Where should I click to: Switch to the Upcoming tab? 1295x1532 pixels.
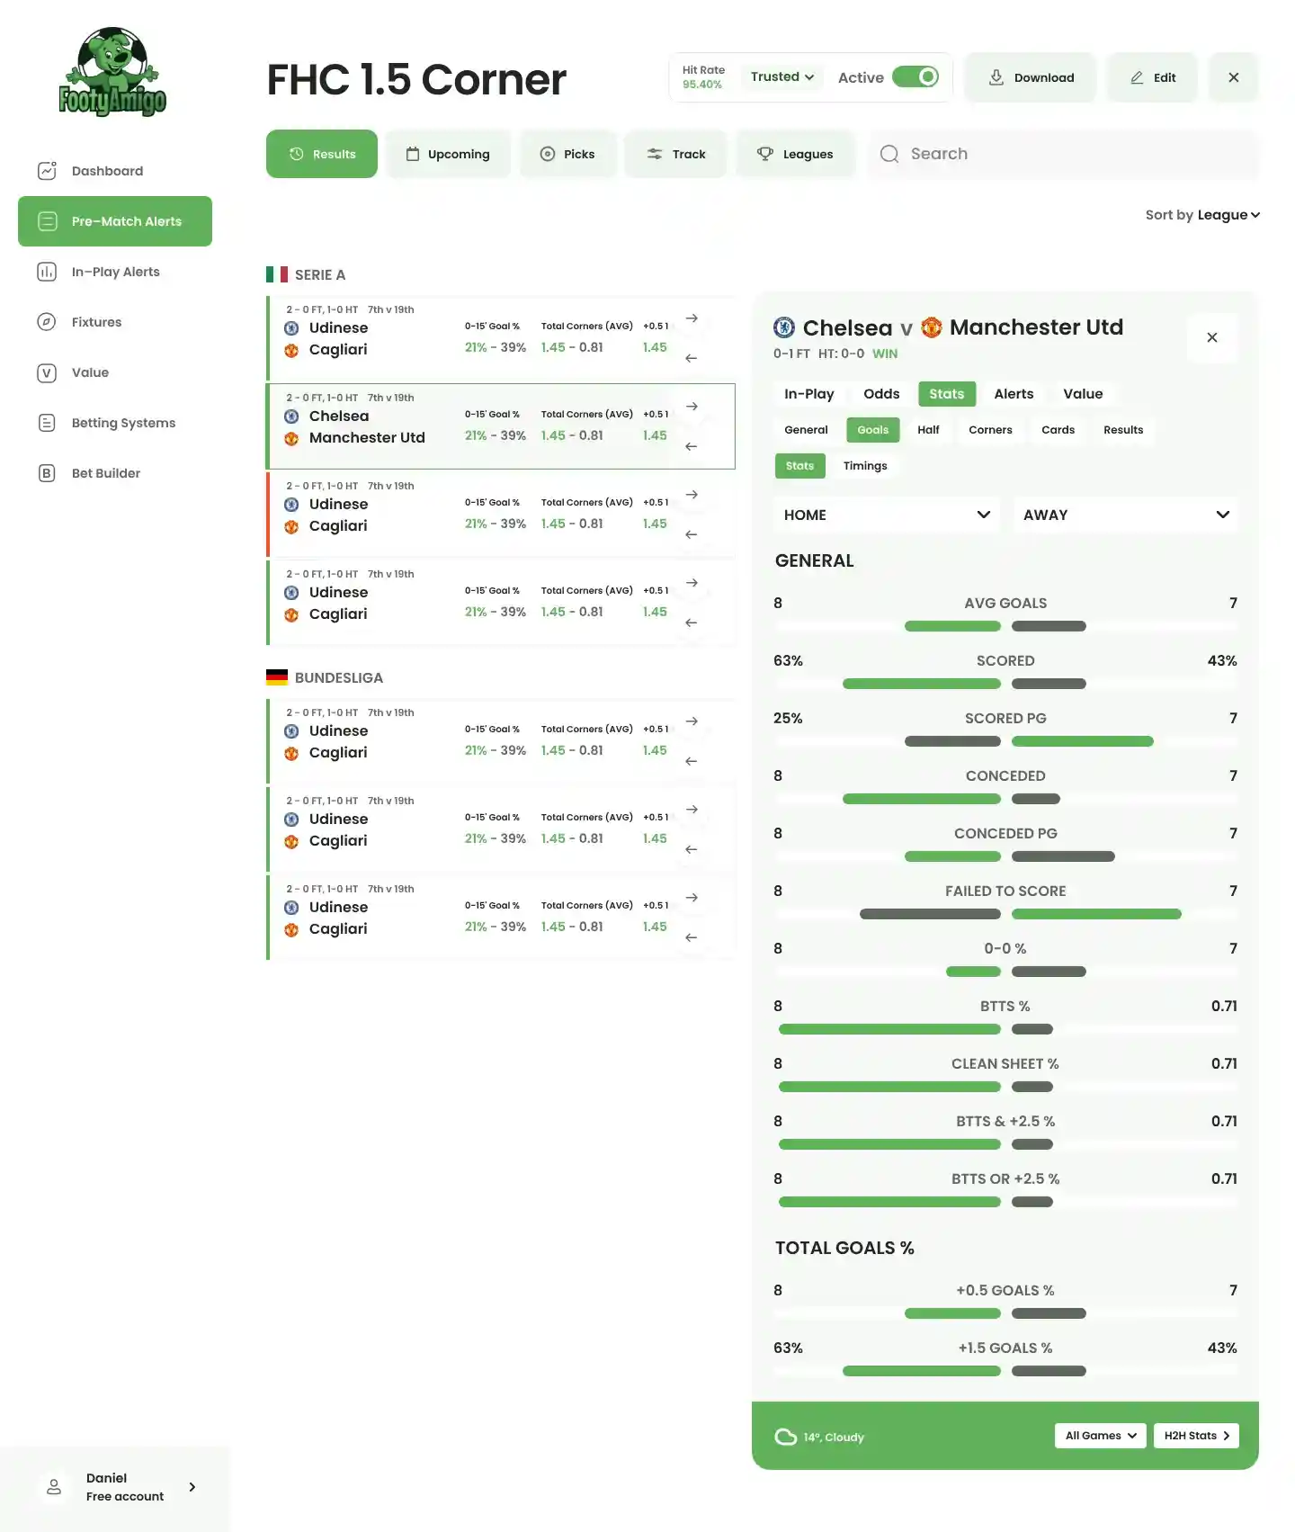click(x=448, y=154)
